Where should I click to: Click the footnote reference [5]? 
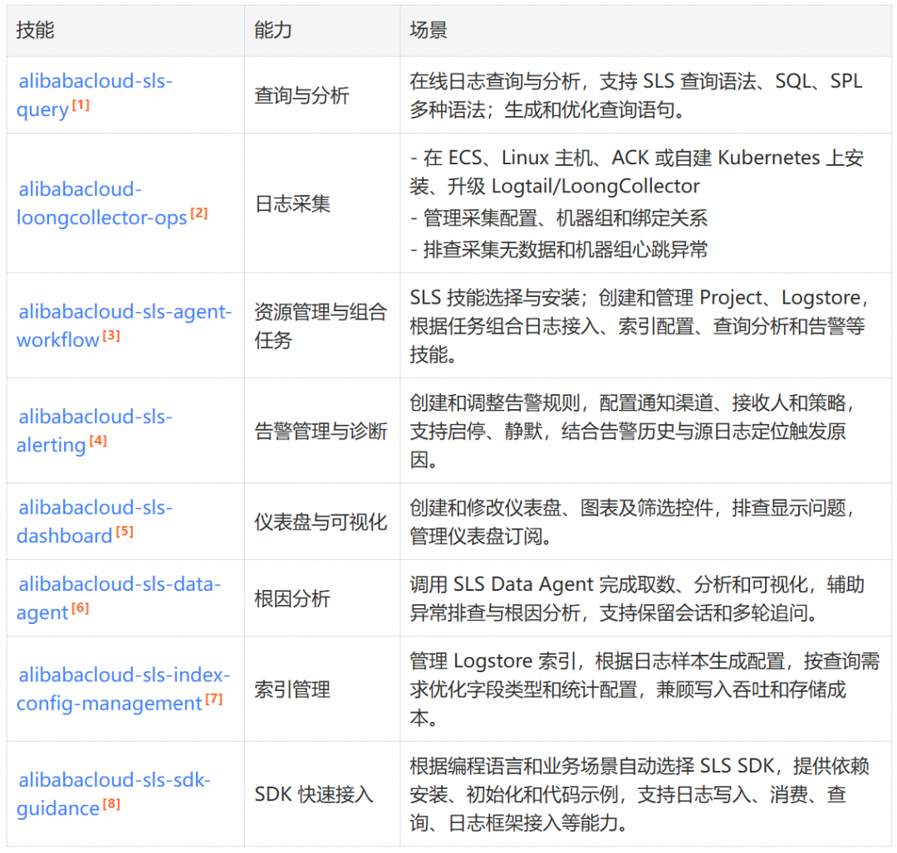[x=124, y=531]
